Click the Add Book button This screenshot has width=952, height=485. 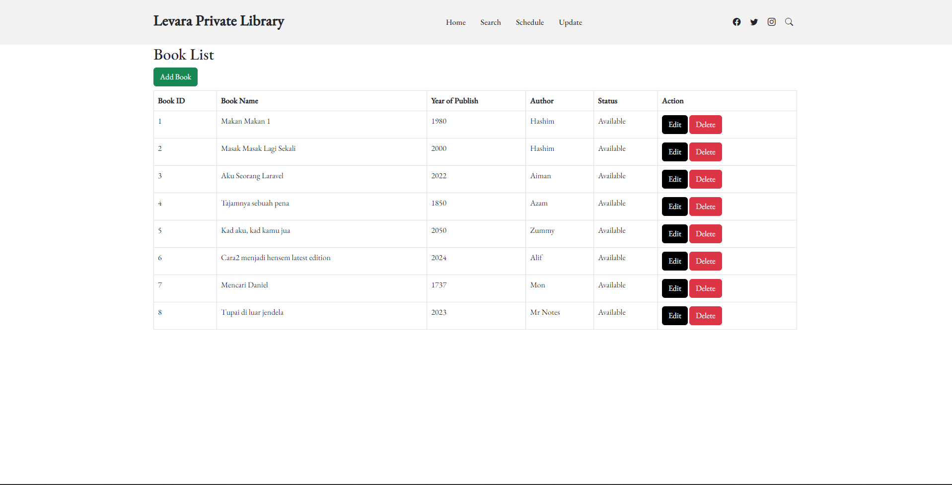tap(175, 77)
